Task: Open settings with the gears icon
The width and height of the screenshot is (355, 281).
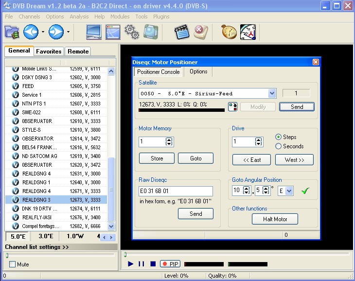Action: tap(132, 32)
